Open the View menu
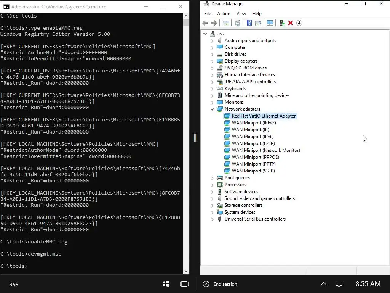This screenshot has height=293, width=390. (241, 14)
